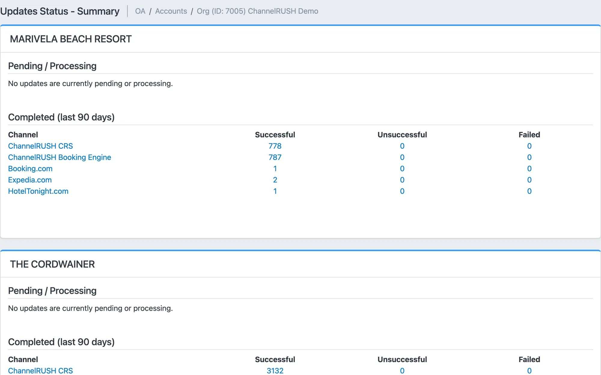Viewport: 601px width, 375px height.
Task: Open unsuccessful count for ChannelRUSH CRS in Marivela
Action: (402, 146)
